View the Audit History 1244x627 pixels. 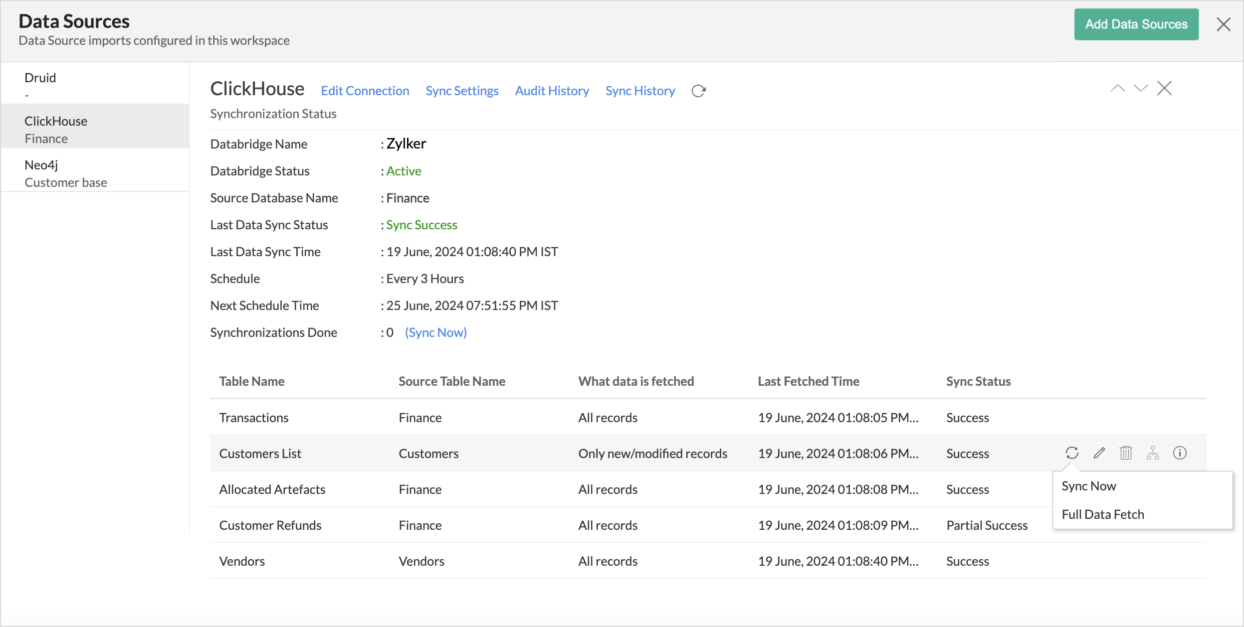coord(552,91)
